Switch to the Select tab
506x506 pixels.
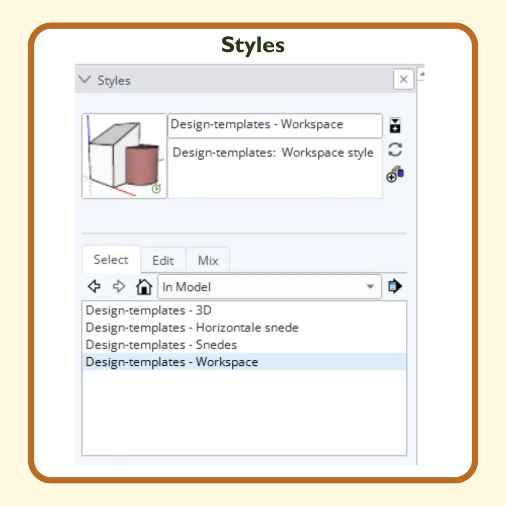click(x=111, y=259)
